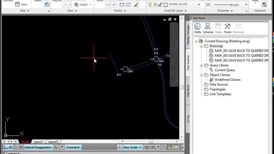Jump to last layout tab arrow
274x154 pixels.
16,142
